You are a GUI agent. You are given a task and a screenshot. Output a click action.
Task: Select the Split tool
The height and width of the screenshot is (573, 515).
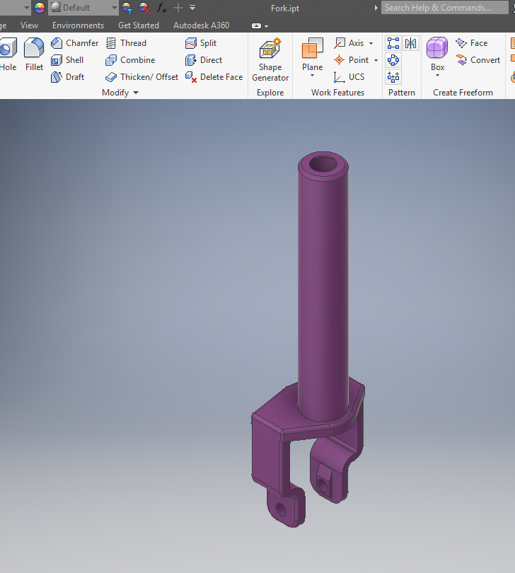[201, 43]
